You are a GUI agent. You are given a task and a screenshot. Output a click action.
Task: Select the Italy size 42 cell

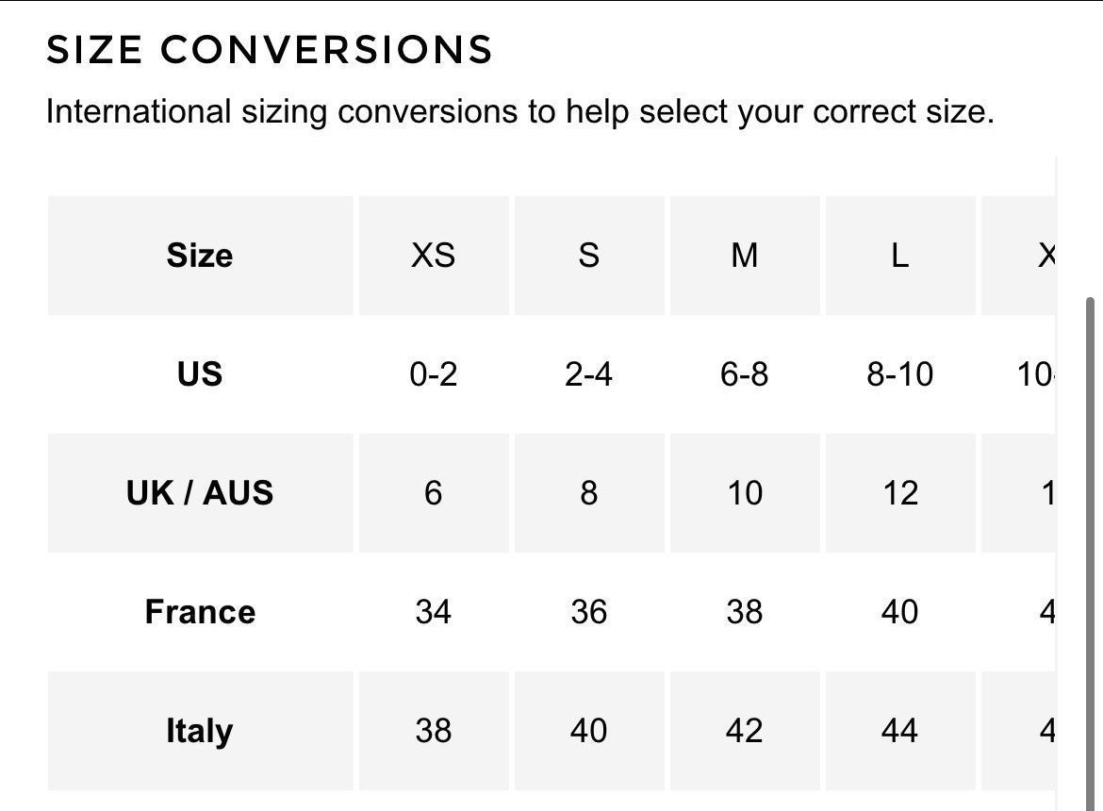tap(744, 731)
